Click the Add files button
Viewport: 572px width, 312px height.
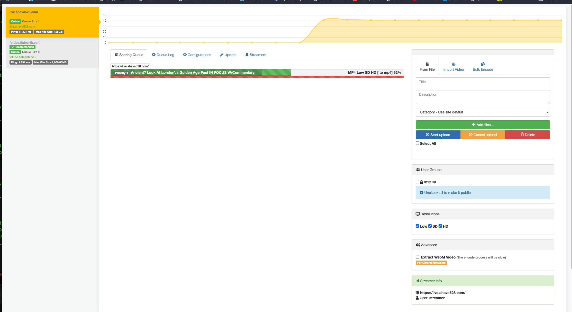pyautogui.click(x=483, y=125)
